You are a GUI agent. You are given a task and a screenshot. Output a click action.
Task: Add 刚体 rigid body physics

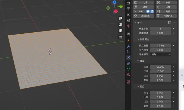point(166,11)
